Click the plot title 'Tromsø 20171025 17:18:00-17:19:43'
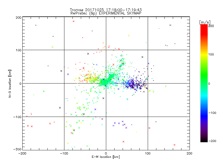 tap(106, 10)
